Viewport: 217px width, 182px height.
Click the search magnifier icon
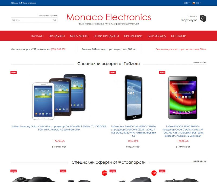click(x=55, y=20)
